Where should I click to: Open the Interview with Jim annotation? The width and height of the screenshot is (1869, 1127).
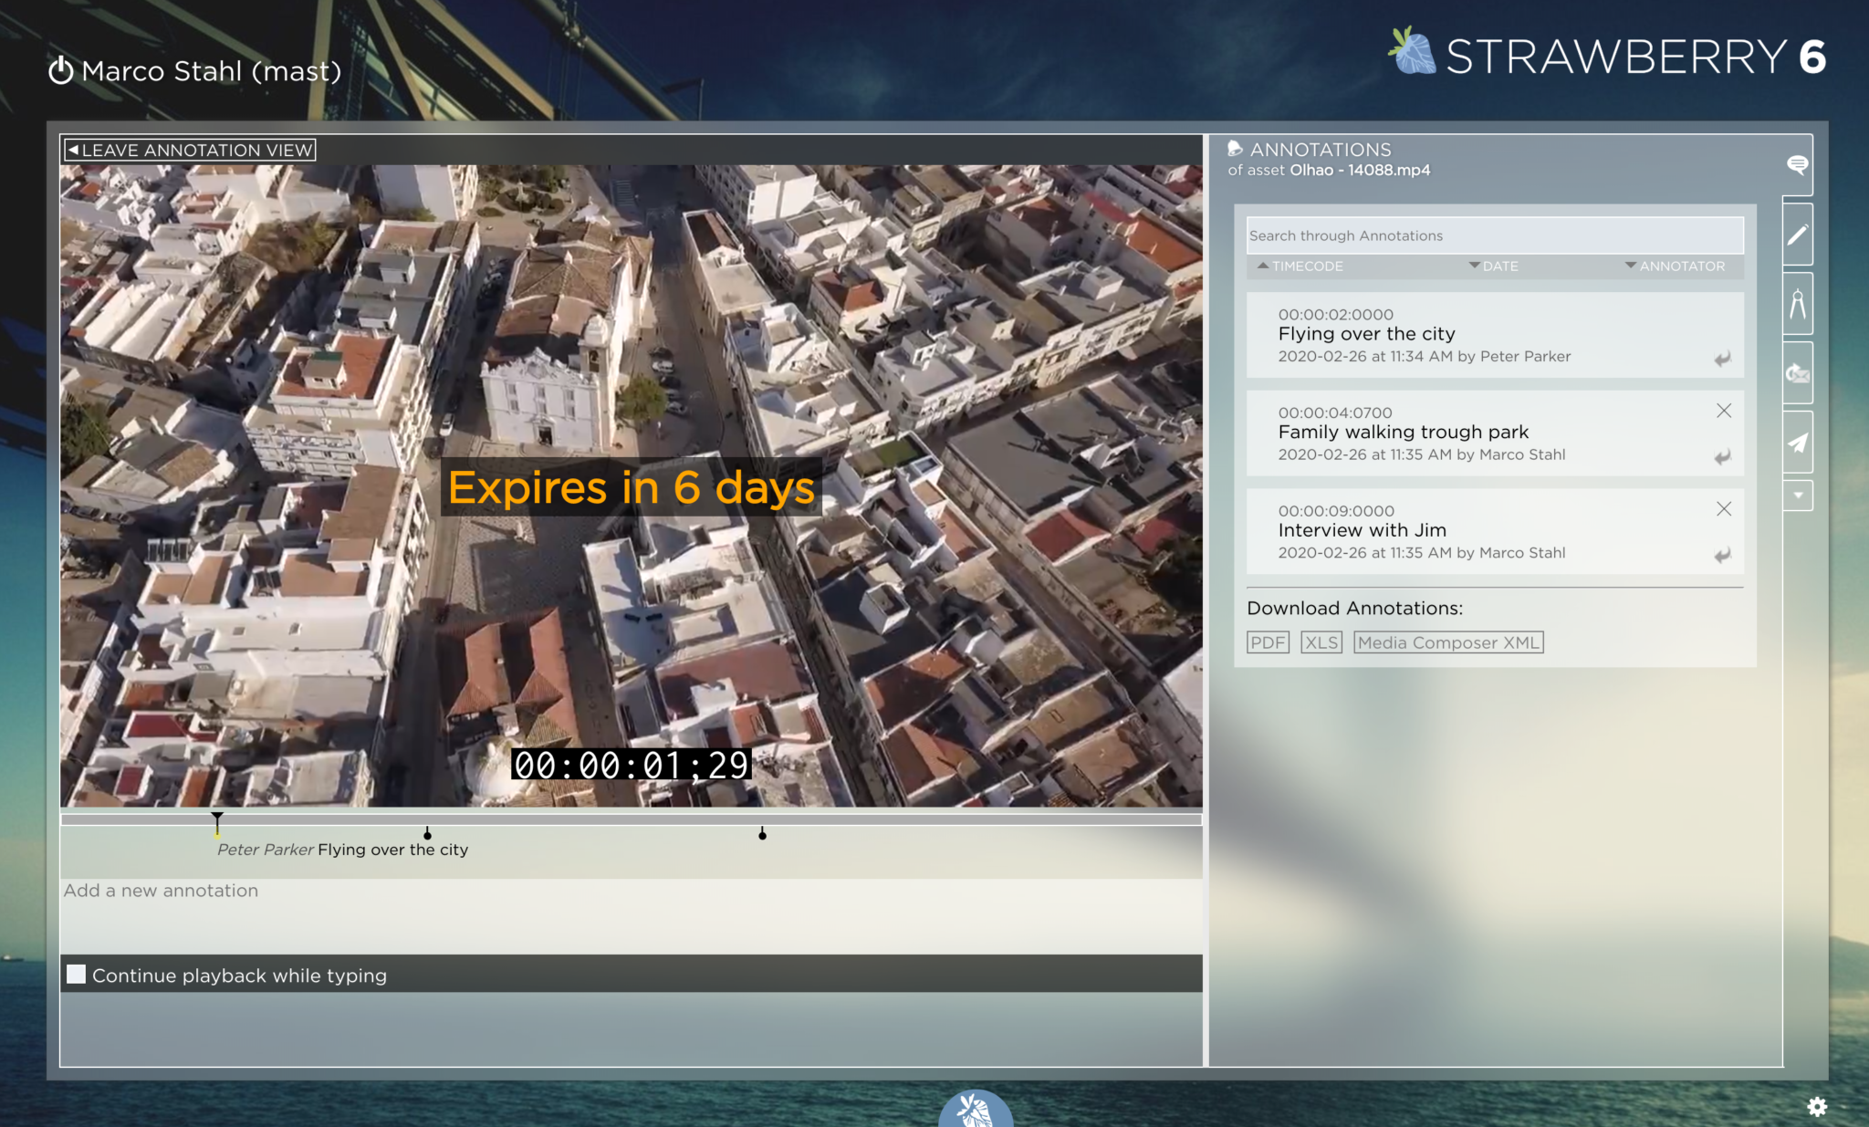coord(1495,531)
